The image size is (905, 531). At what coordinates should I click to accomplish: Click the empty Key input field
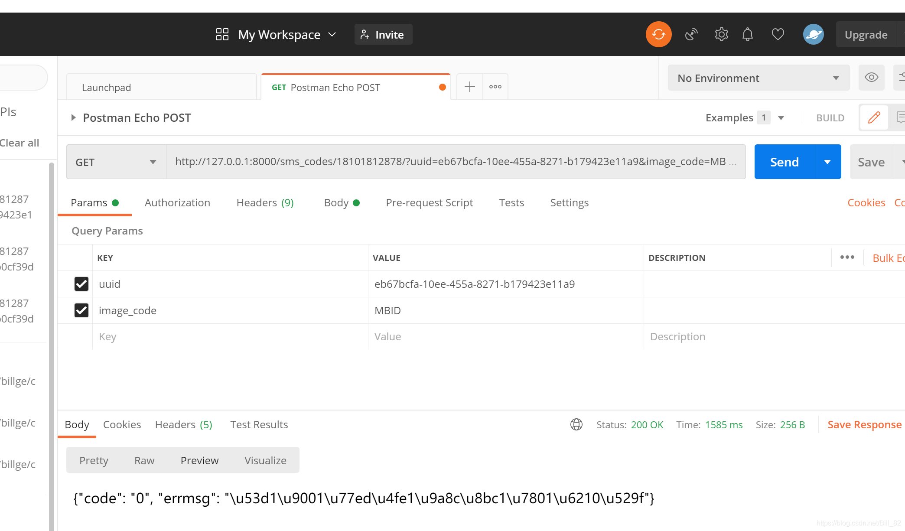230,337
